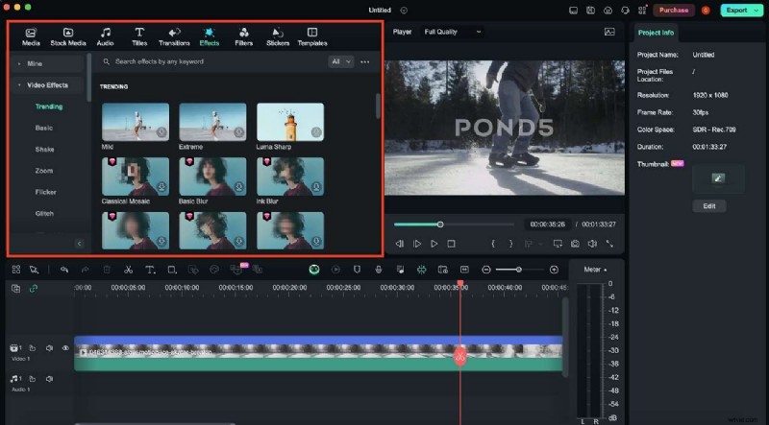Image resolution: width=769 pixels, height=425 pixels.
Task: Open the Full Quality dropdown
Action: 453,32
